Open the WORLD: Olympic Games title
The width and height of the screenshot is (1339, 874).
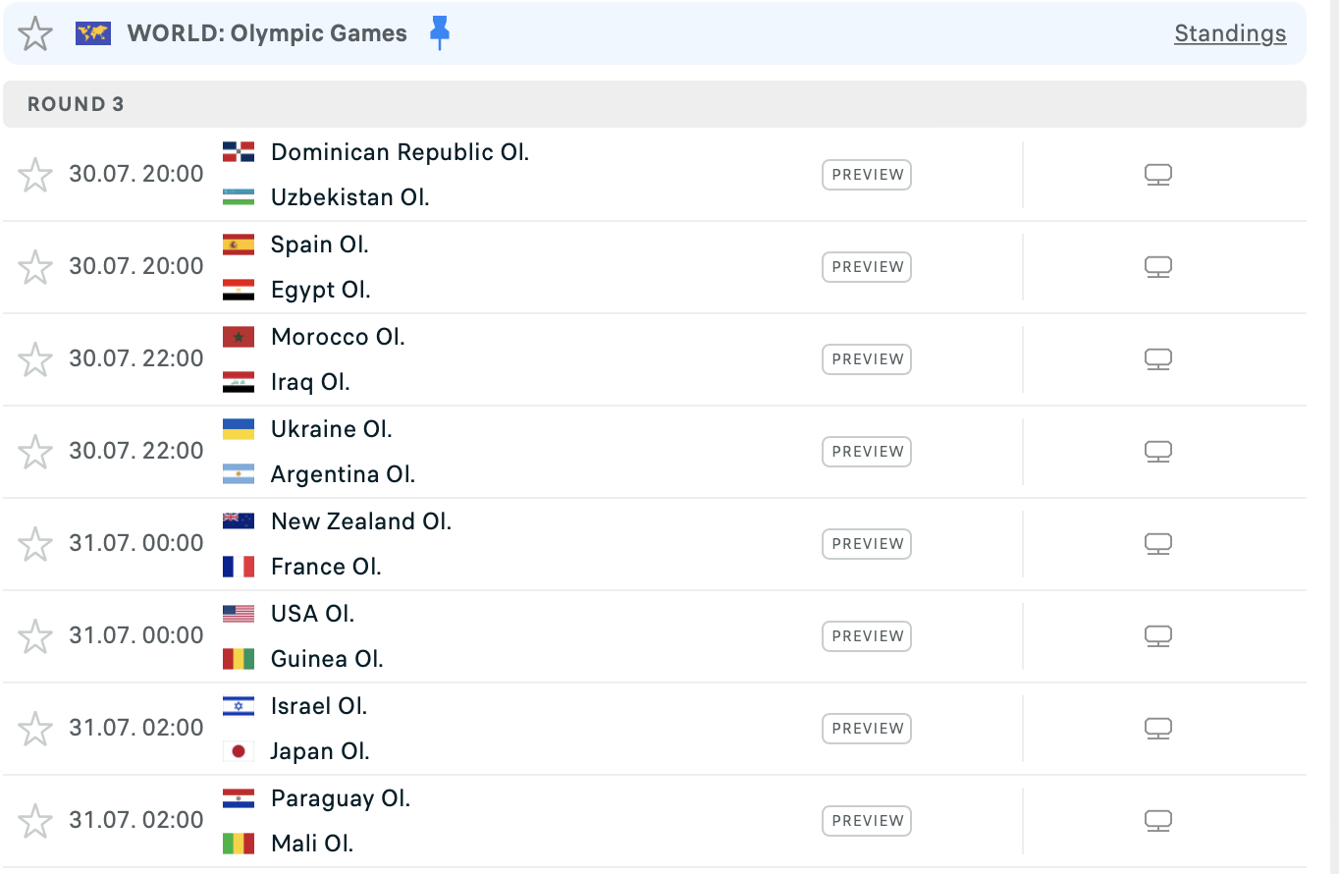[267, 33]
